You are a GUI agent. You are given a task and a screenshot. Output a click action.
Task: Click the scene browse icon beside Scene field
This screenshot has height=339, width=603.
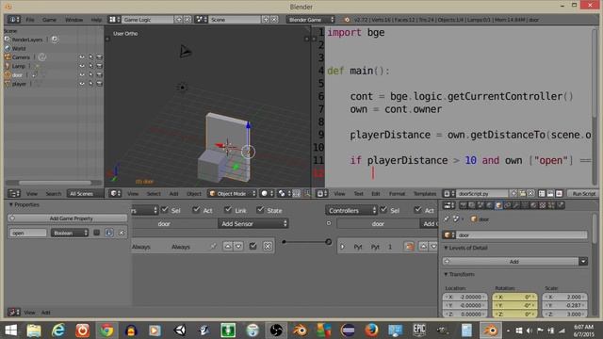pyautogui.click(x=200, y=19)
